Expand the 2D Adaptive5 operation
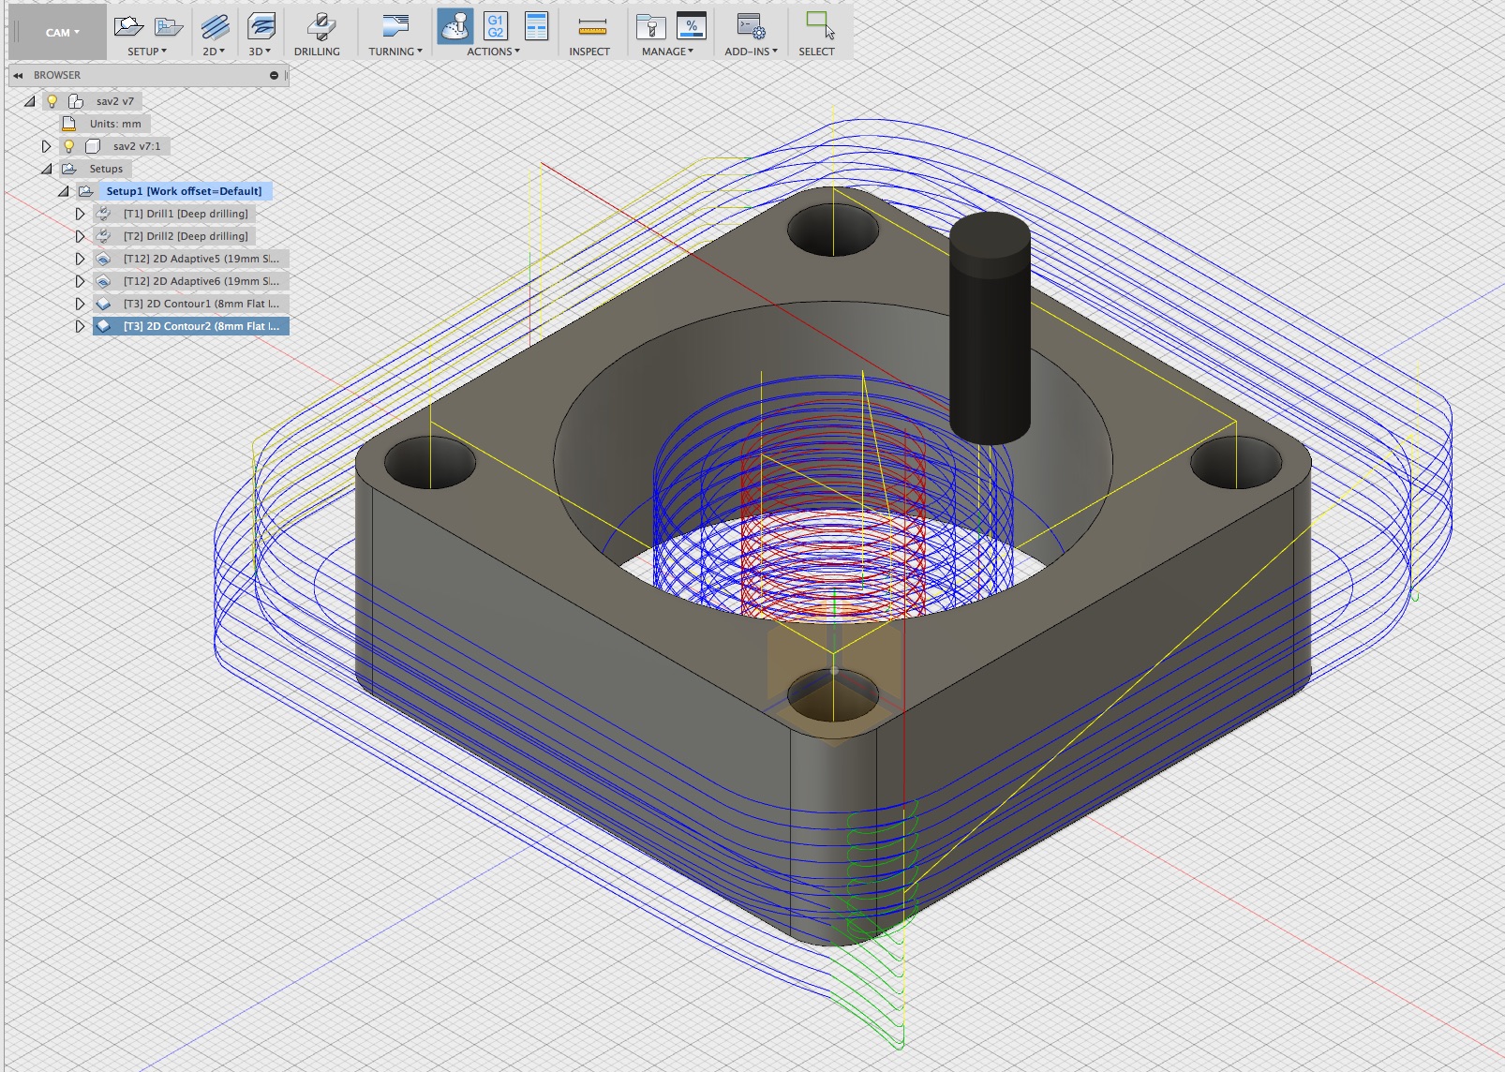 coord(80,259)
